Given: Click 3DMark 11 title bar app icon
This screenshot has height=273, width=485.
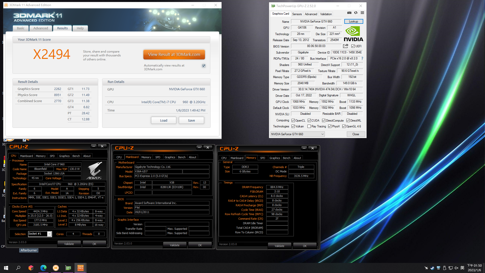Looking at the screenshot, I should 6,5.
